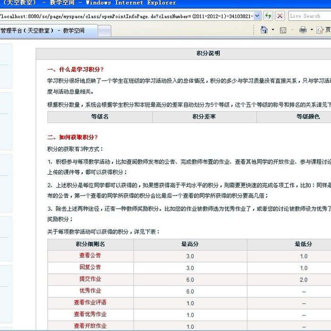331x331 pixels.
Task: Expand the disabled feeds dropdown arrow
Action: (292, 30)
